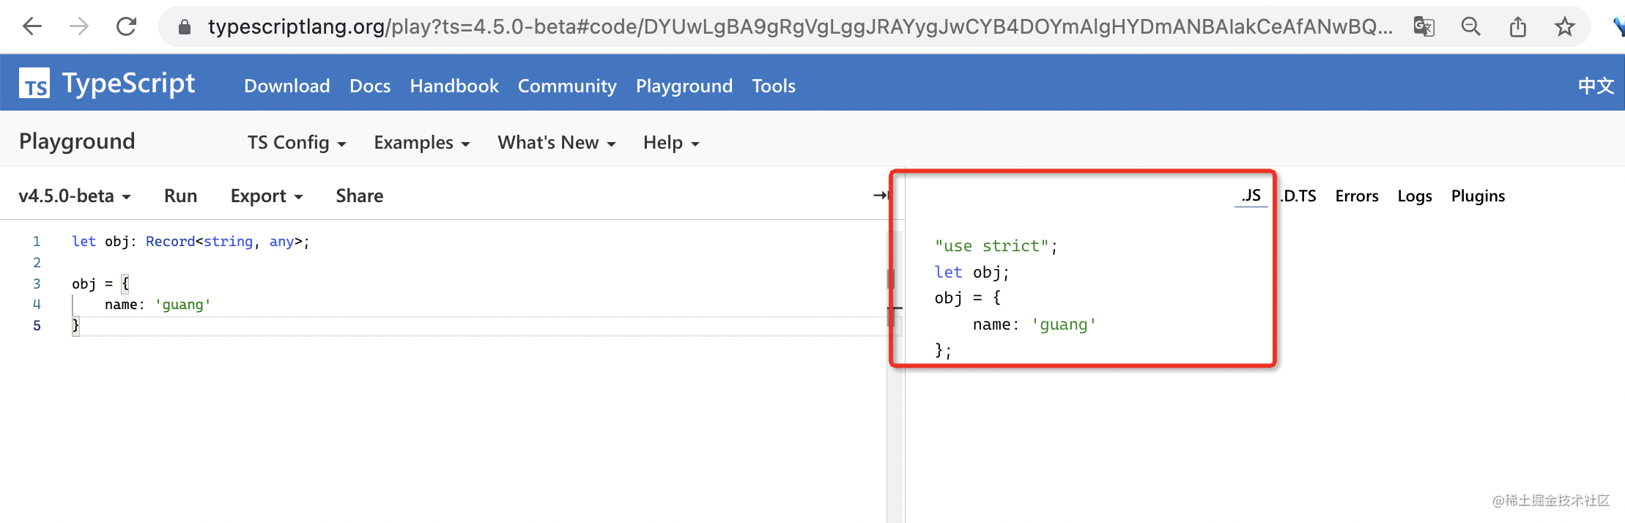Click the TypeScript TS logo icon
Image resolution: width=1625 pixels, height=523 pixels.
[34, 84]
